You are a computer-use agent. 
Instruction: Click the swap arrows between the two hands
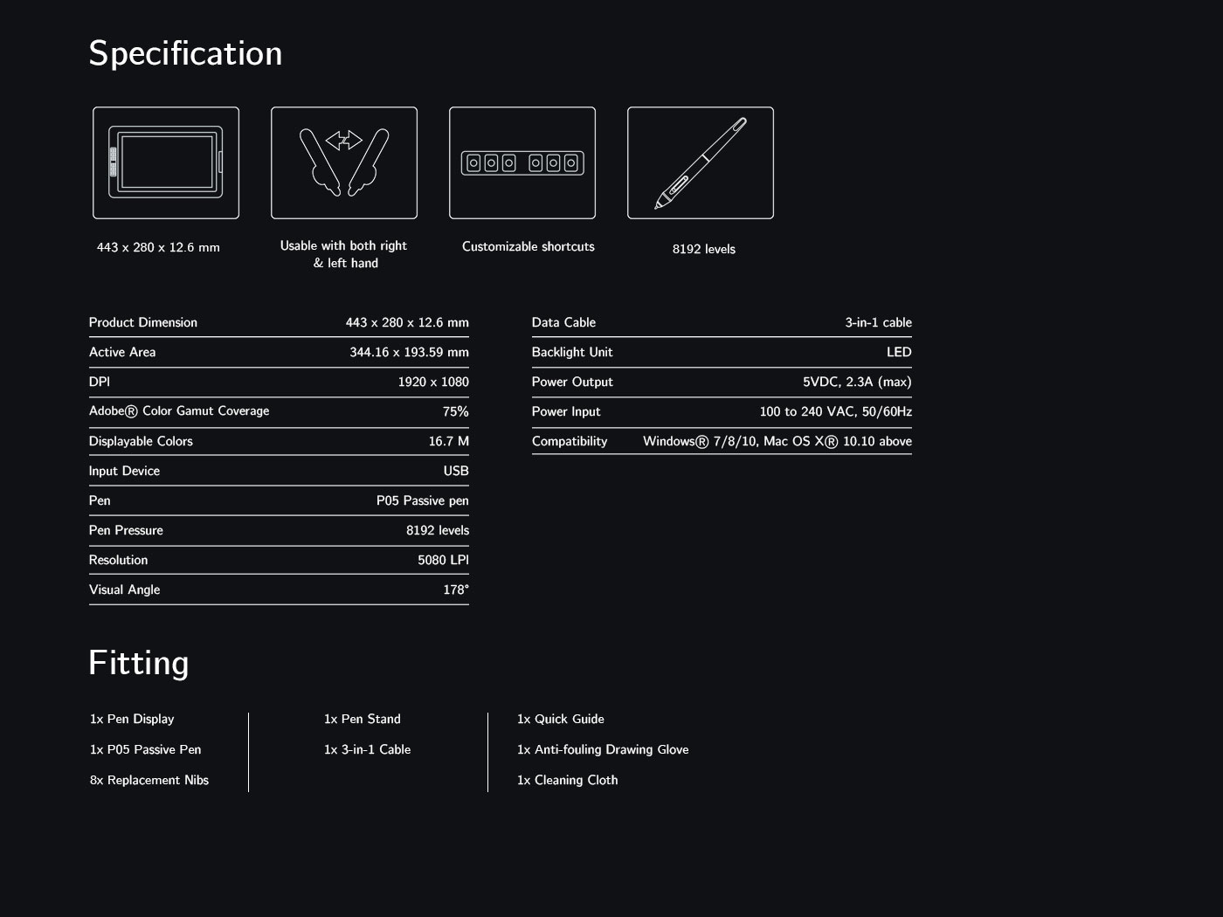(342, 141)
